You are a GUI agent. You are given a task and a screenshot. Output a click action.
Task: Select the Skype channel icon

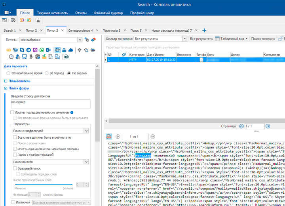click(22, 50)
